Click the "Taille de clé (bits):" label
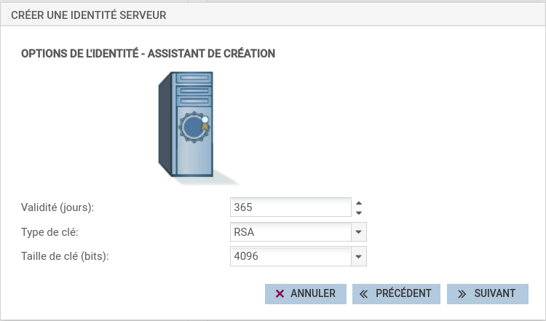 coord(66,257)
